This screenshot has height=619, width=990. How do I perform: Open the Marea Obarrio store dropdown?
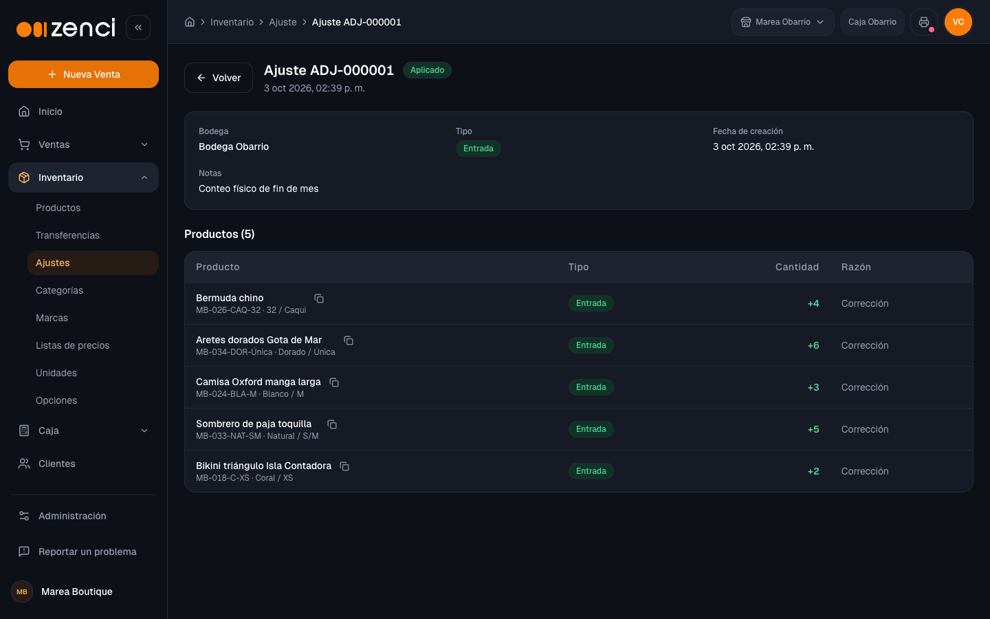click(782, 22)
